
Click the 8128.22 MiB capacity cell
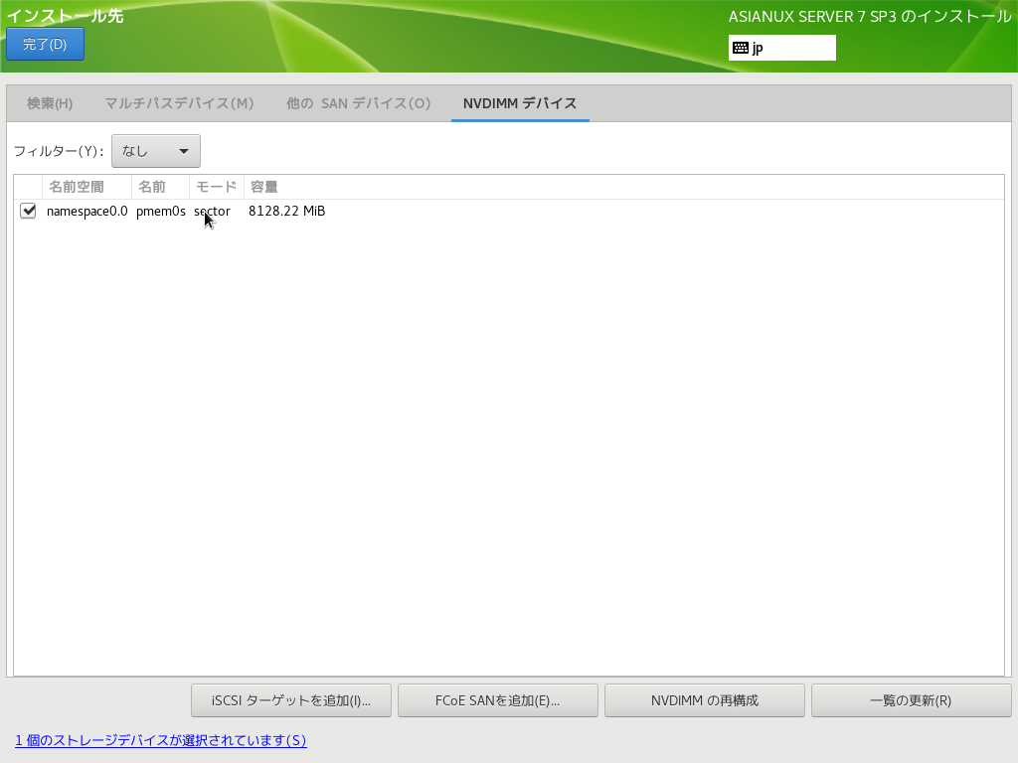[x=286, y=212]
